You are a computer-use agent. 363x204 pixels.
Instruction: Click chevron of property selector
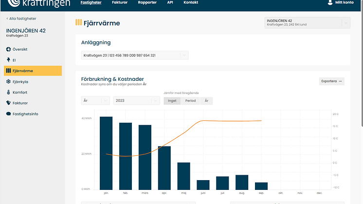(346, 23)
